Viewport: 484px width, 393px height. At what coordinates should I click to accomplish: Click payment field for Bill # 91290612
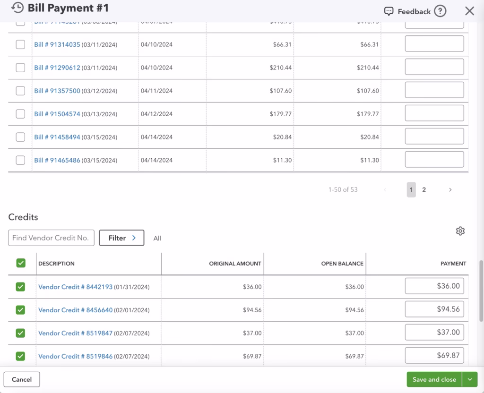tap(434, 67)
